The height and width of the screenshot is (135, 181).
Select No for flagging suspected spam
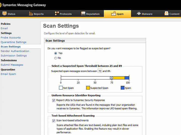[x=56, y=58]
